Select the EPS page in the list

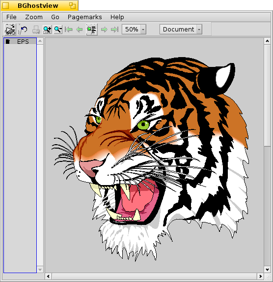click(20, 41)
